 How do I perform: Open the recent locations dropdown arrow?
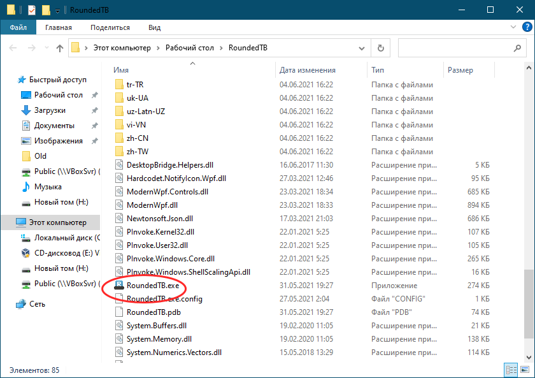click(46, 48)
